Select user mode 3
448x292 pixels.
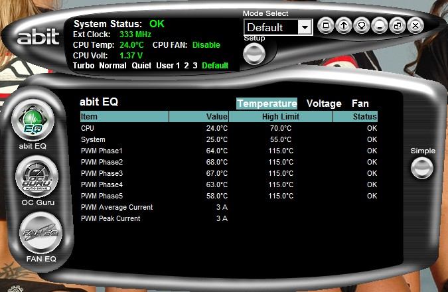click(x=195, y=66)
